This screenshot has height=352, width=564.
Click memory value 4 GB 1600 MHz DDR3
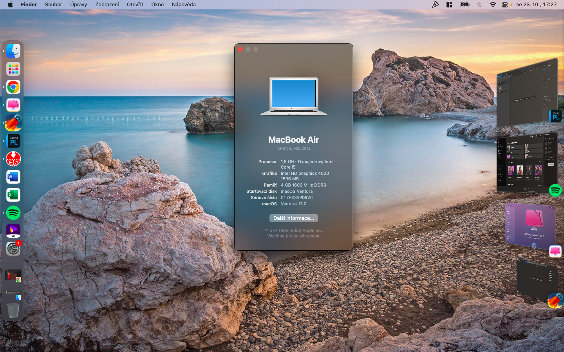(x=303, y=185)
